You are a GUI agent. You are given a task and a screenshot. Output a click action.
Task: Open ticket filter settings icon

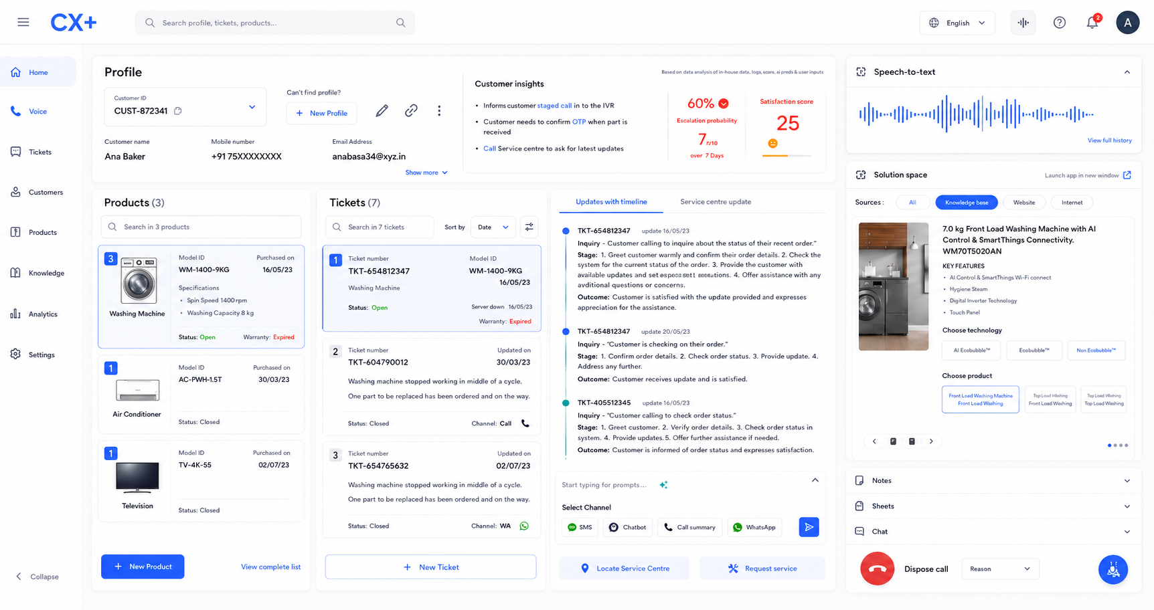coord(529,227)
